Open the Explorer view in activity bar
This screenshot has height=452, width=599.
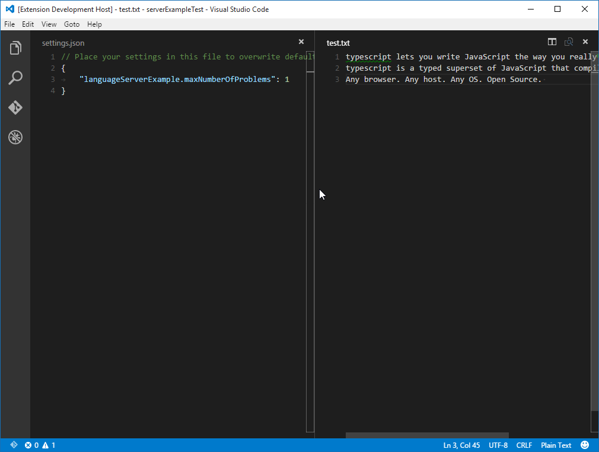point(15,48)
